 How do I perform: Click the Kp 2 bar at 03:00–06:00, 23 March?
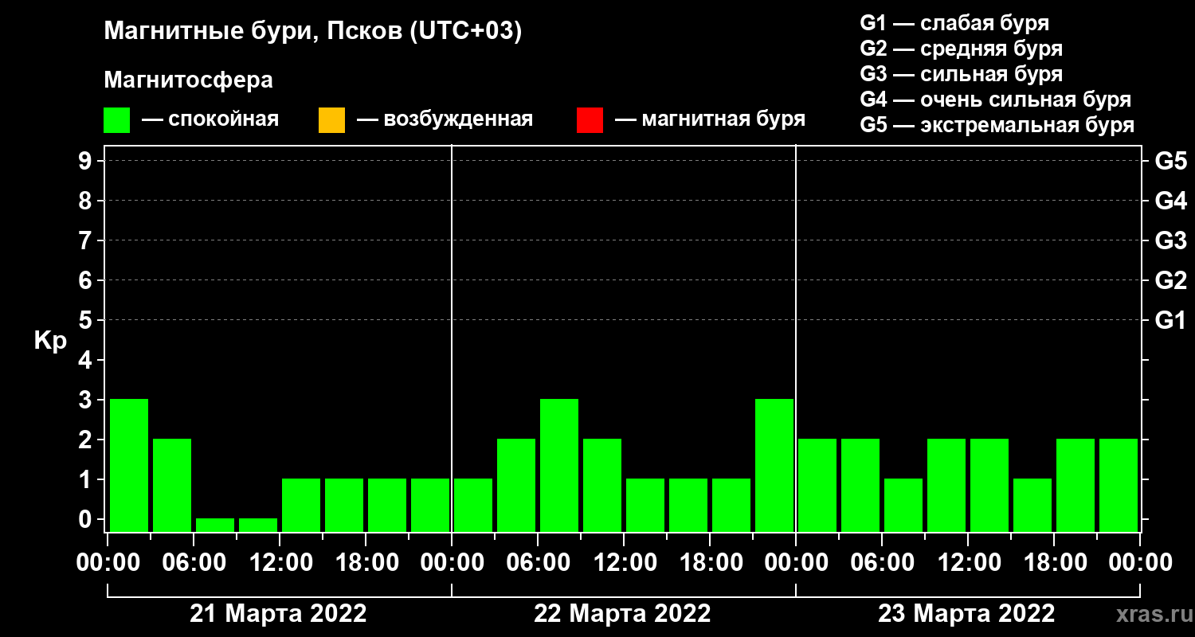pos(860,485)
